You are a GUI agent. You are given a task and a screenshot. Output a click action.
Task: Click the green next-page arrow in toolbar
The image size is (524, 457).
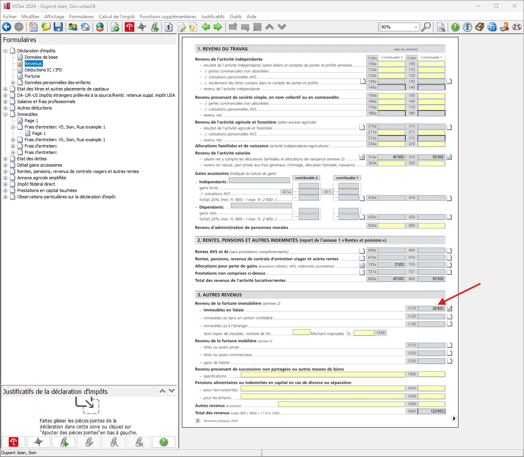pos(218,27)
